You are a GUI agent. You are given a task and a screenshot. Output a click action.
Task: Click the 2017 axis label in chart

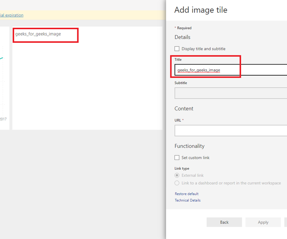click(3, 119)
